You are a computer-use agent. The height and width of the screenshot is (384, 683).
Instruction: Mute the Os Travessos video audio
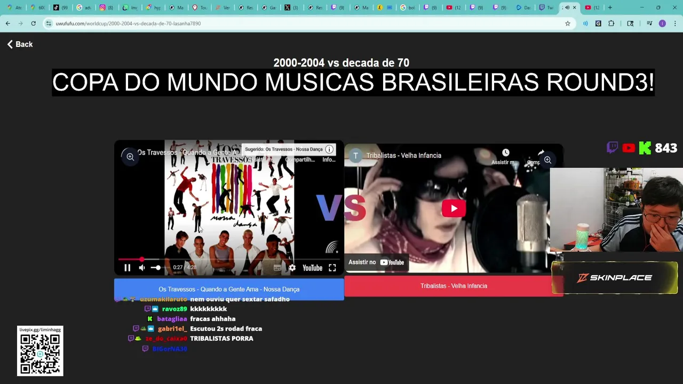click(142, 268)
